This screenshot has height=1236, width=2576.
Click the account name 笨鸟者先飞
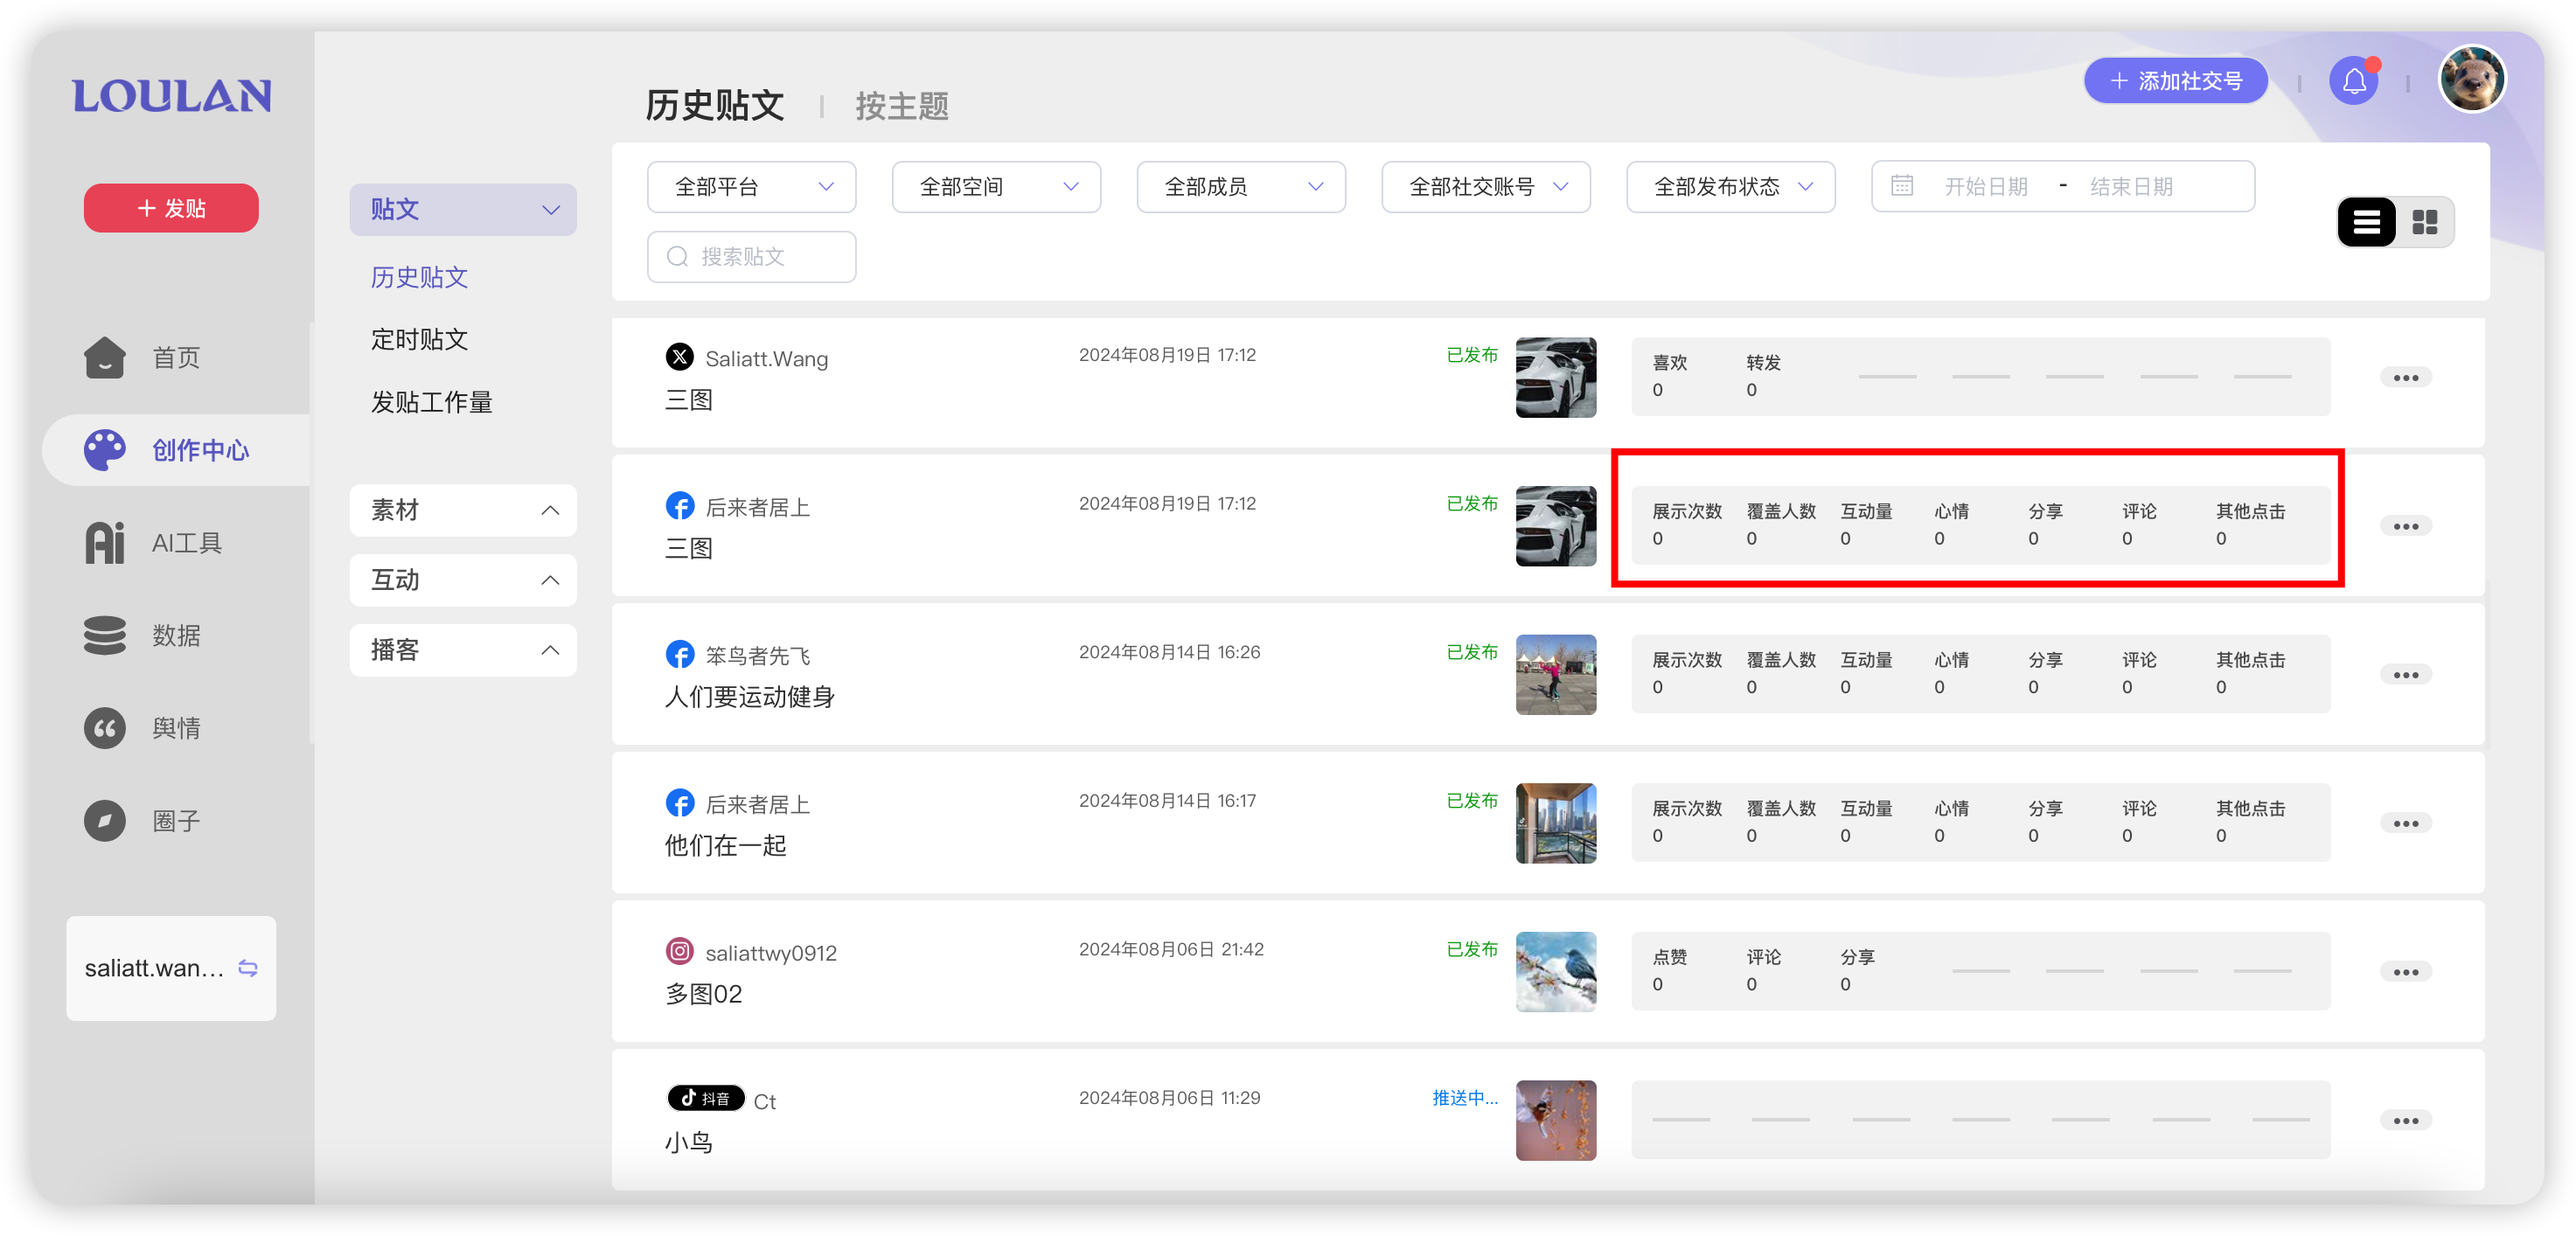(x=758, y=656)
